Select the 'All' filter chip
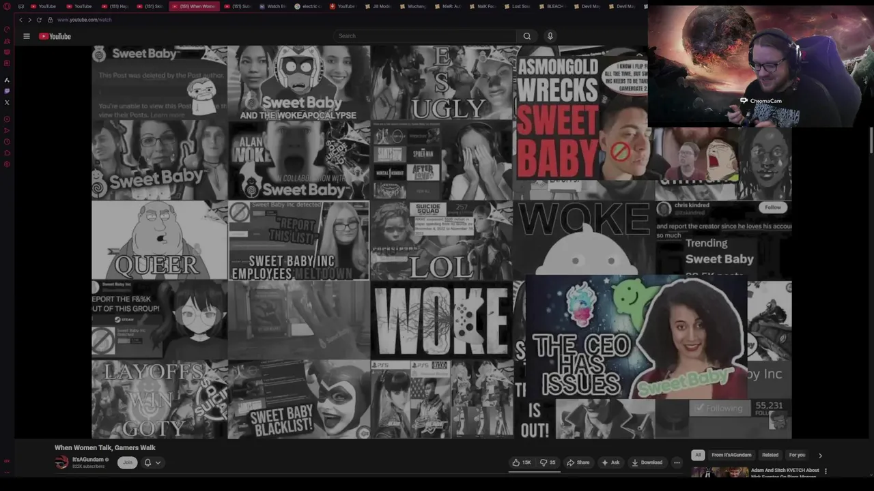The width and height of the screenshot is (874, 491). (x=698, y=455)
